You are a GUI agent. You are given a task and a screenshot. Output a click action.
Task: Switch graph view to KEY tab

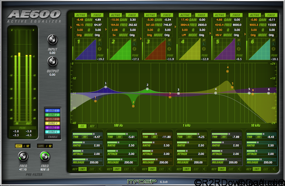point(92,126)
